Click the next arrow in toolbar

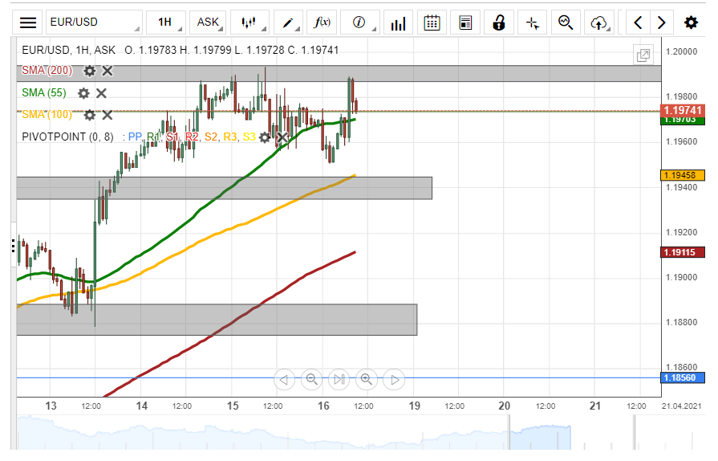tap(661, 22)
